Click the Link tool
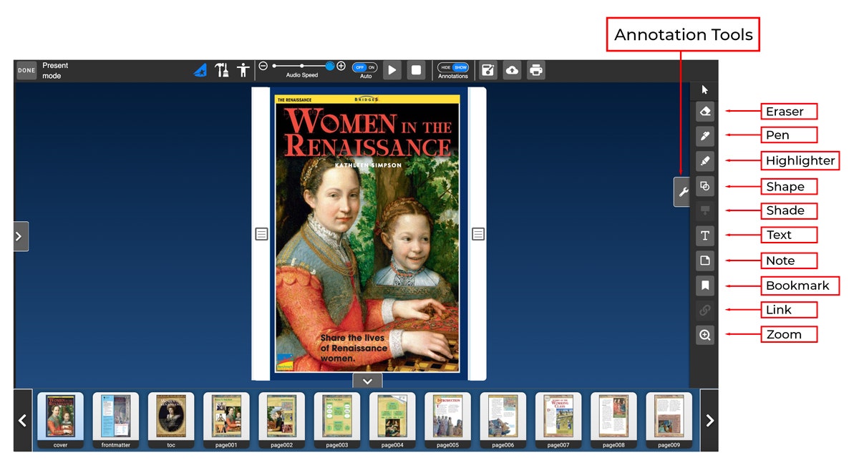 (705, 310)
